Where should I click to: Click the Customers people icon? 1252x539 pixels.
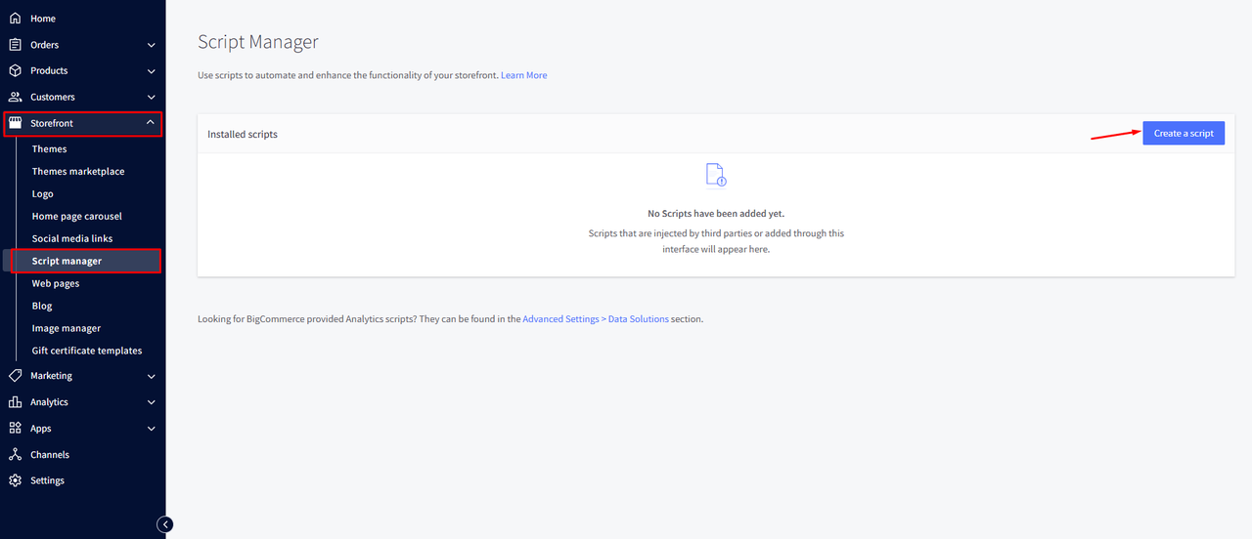pos(15,97)
